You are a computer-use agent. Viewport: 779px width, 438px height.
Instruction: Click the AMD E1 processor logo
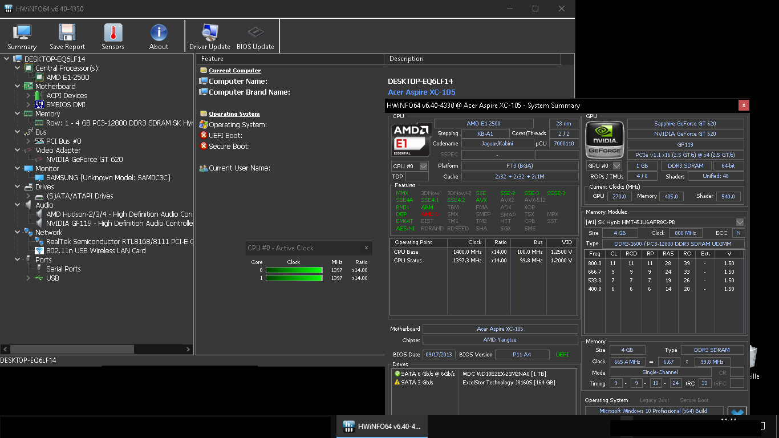click(411, 140)
